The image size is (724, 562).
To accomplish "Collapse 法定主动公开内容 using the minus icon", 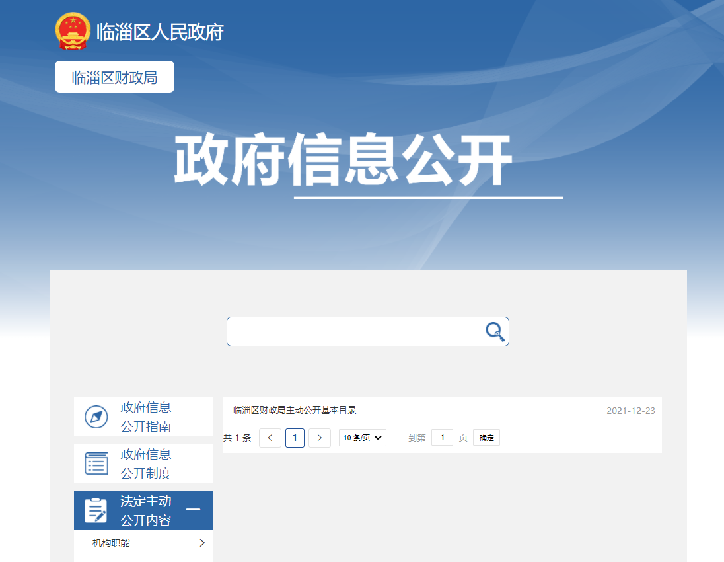I will pos(193,510).
